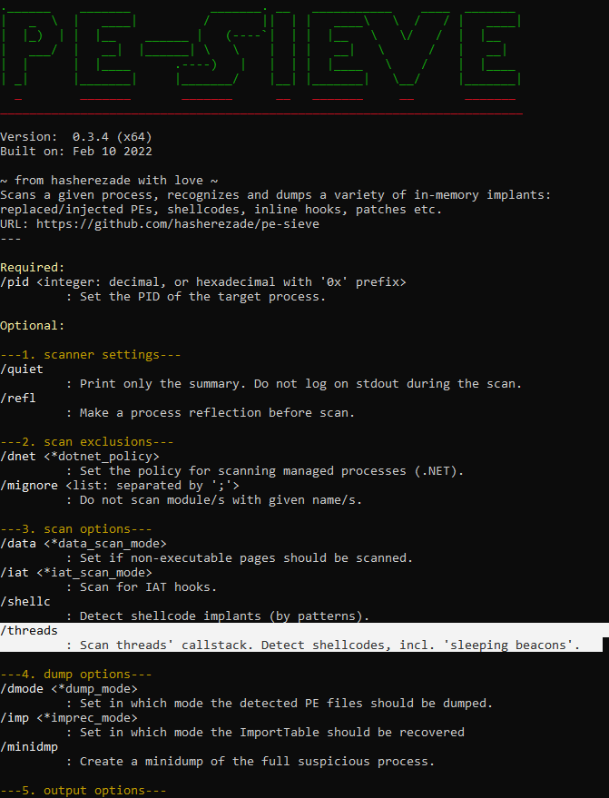This screenshot has width=609, height=798.
Task: Click 'Make a process reflection before scan.'
Action: pos(217,412)
